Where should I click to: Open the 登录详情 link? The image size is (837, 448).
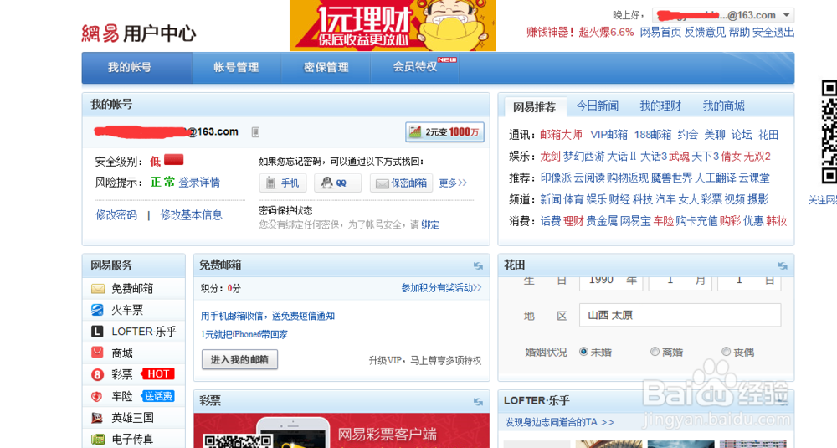tap(199, 182)
